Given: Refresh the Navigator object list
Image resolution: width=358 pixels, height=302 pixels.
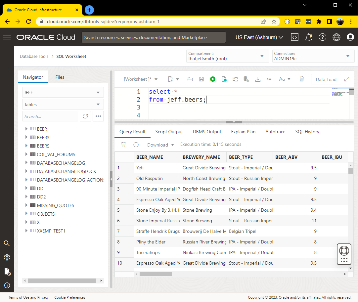Looking at the screenshot, I should [85, 116].
